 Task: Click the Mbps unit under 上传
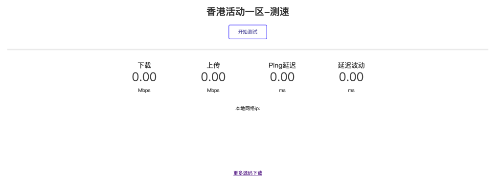point(213,90)
